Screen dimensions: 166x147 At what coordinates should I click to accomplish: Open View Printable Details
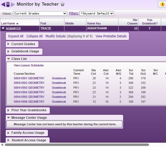coord(111,36)
